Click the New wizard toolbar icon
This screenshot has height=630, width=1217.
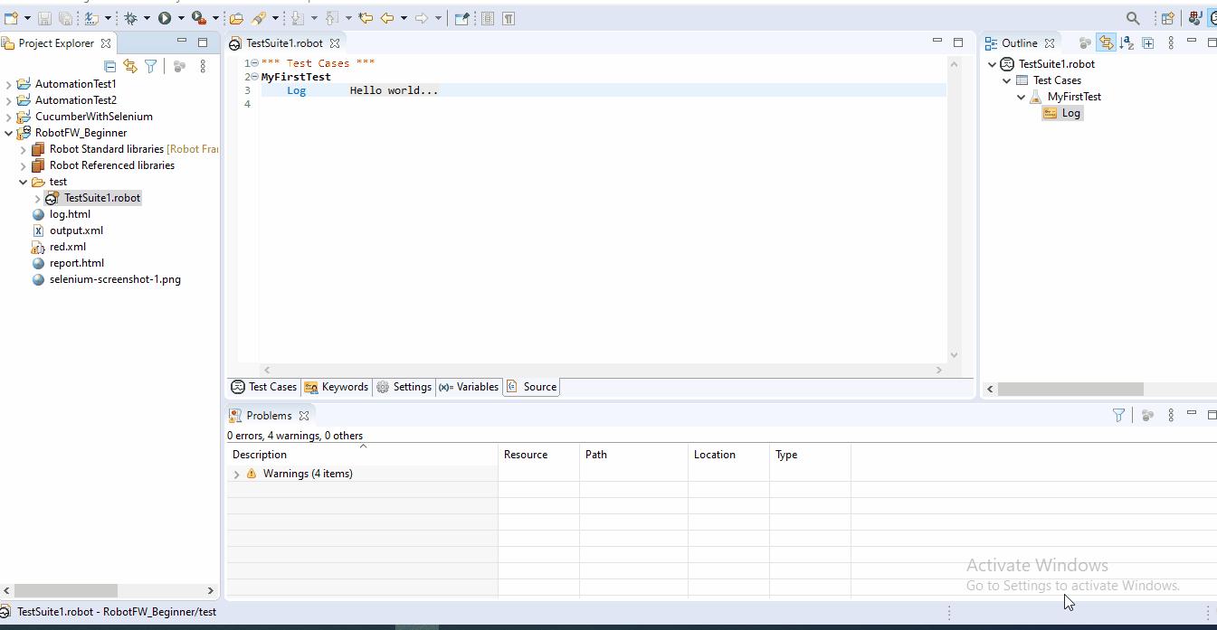(12, 18)
